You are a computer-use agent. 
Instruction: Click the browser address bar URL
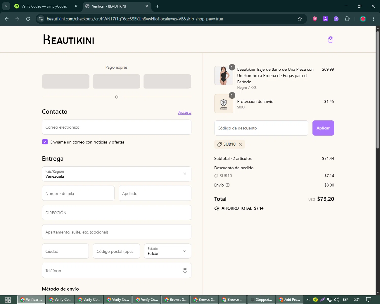[135, 19]
